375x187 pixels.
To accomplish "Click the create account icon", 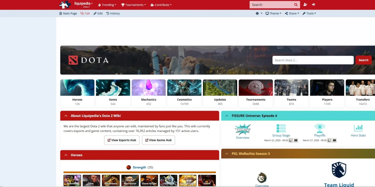I will pyautogui.click(x=305, y=5).
